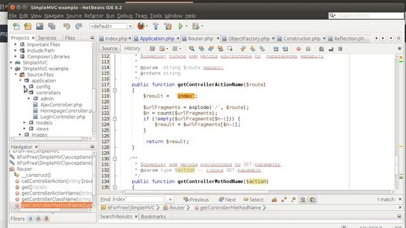Click the Previous find button
This screenshot has width=406, height=228.
(196, 199)
